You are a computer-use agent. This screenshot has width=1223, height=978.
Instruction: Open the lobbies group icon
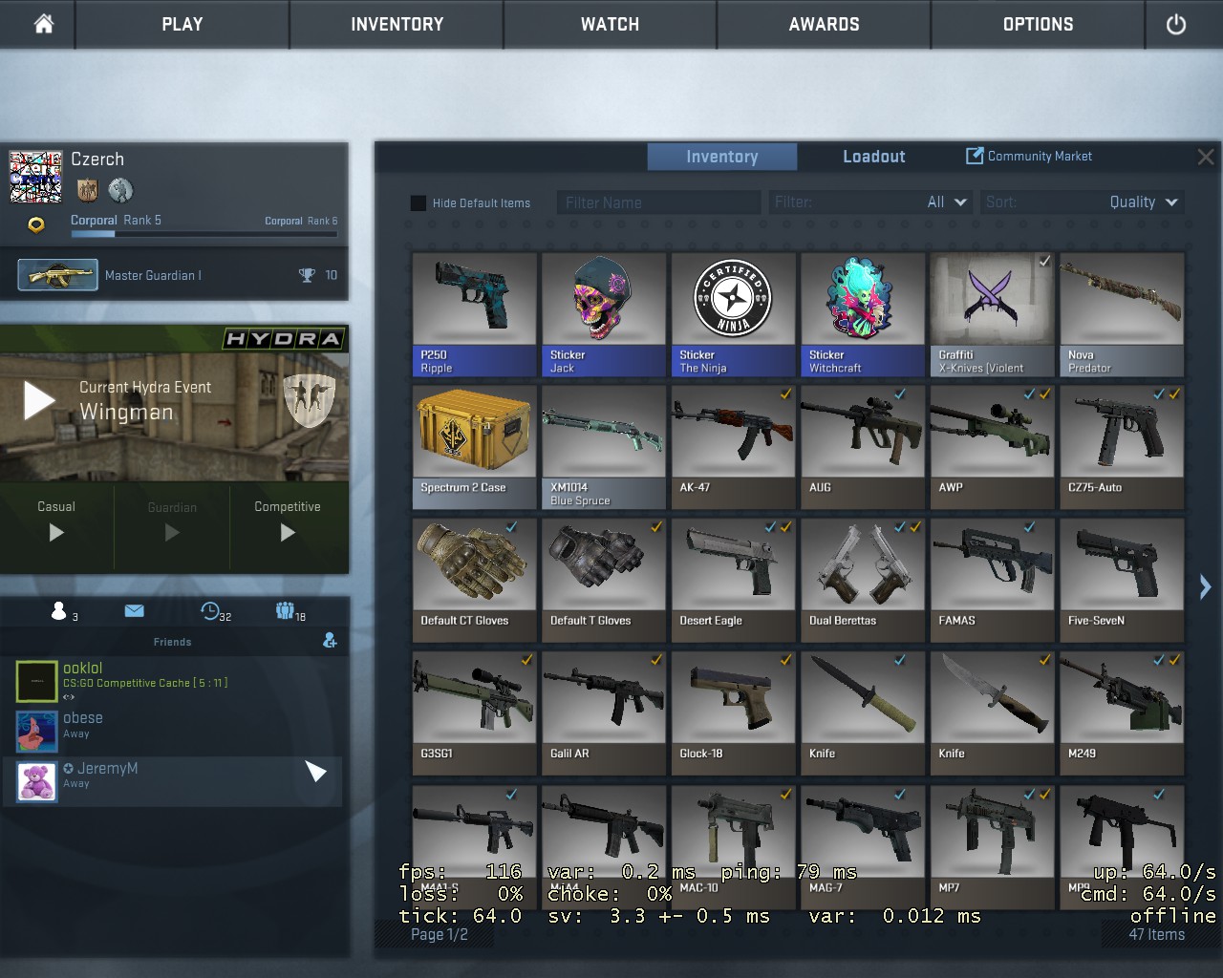click(285, 610)
